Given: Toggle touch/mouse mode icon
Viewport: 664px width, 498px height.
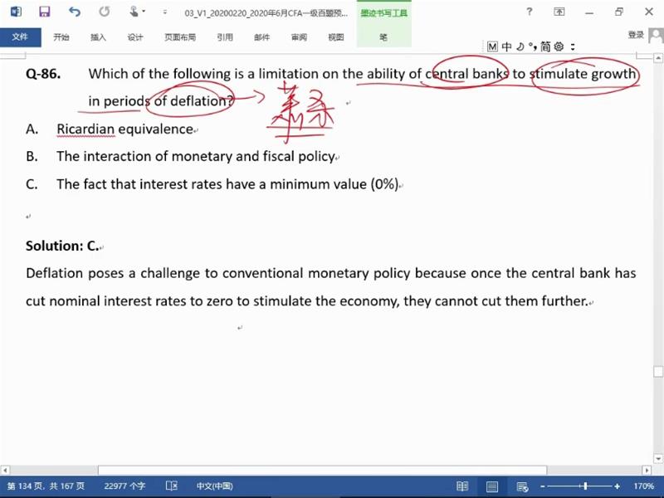Looking at the screenshot, I should [x=134, y=12].
